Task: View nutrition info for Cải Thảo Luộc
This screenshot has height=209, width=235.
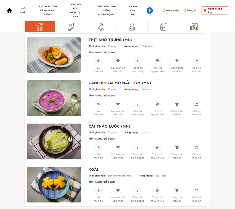Action: 138,147
